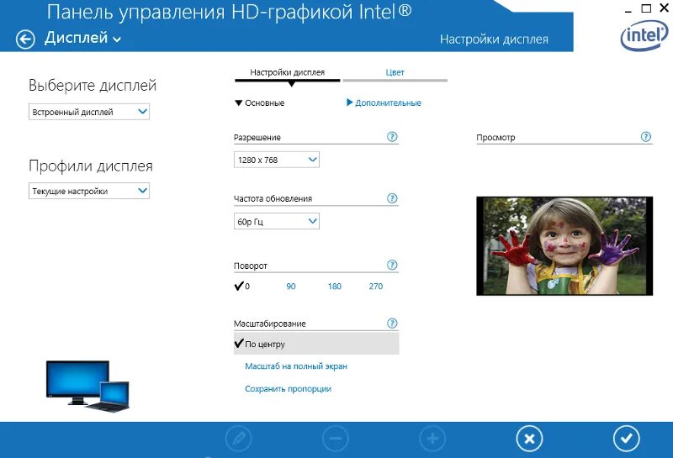Click the Масштабирование label
673x458 pixels.
click(269, 324)
